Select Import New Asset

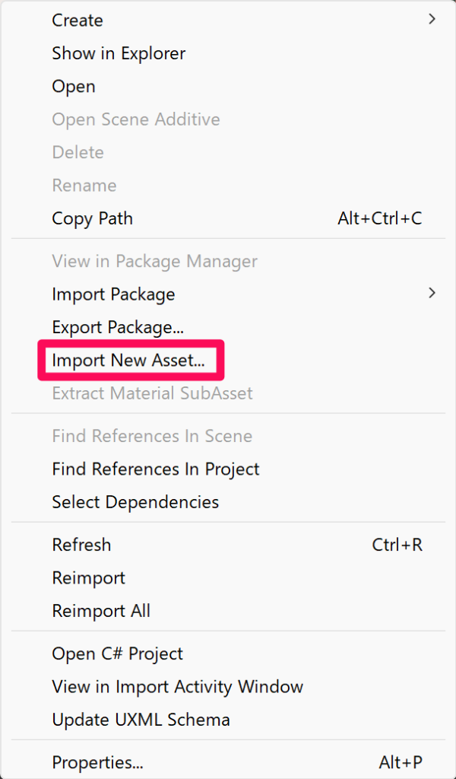pyautogui.click(x=128, y=361)
